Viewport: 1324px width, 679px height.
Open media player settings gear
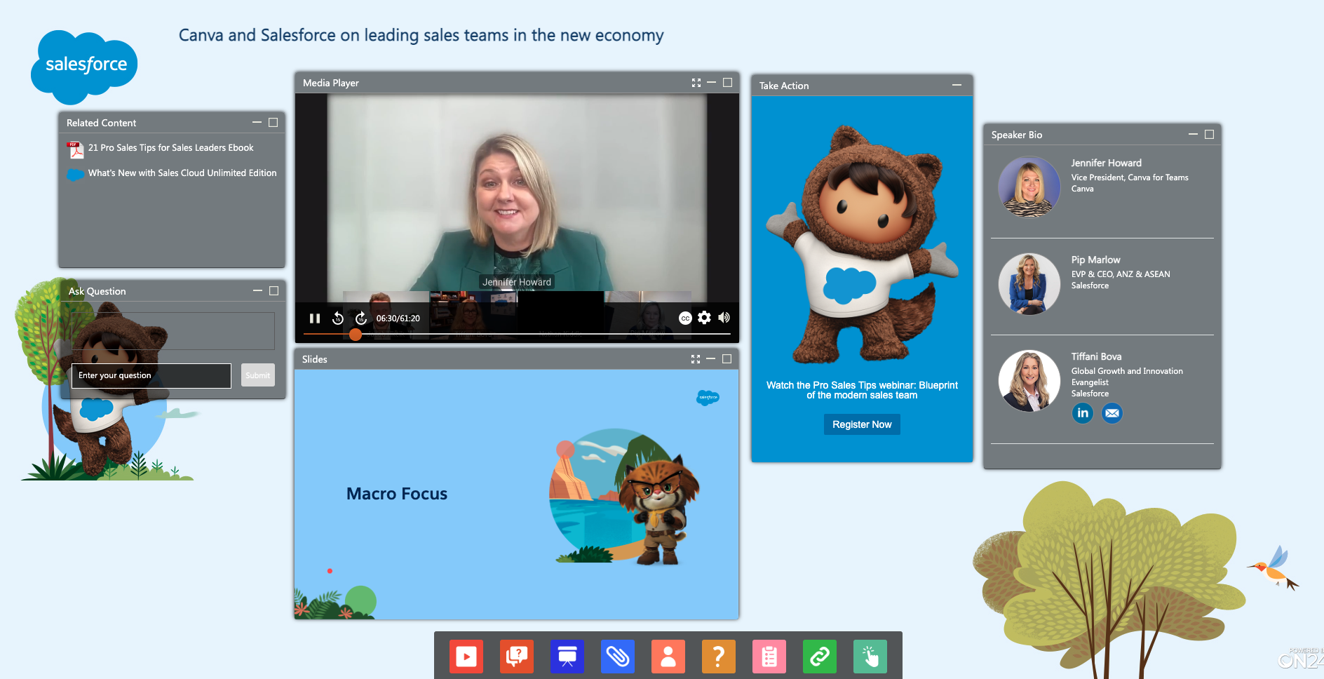[x=704, y=318]
